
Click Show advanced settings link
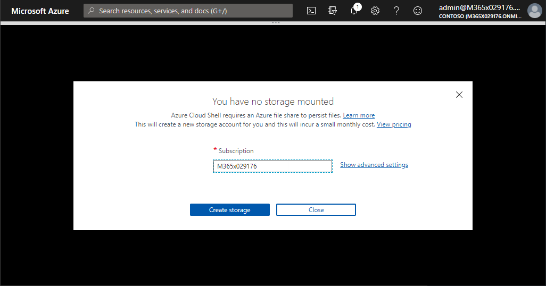point(374,165)
